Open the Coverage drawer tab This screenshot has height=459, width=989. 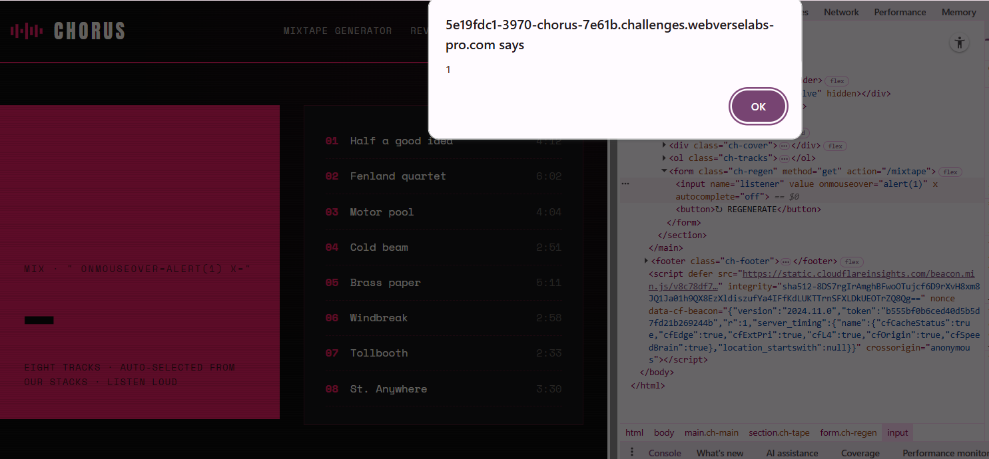pos(860,453)
